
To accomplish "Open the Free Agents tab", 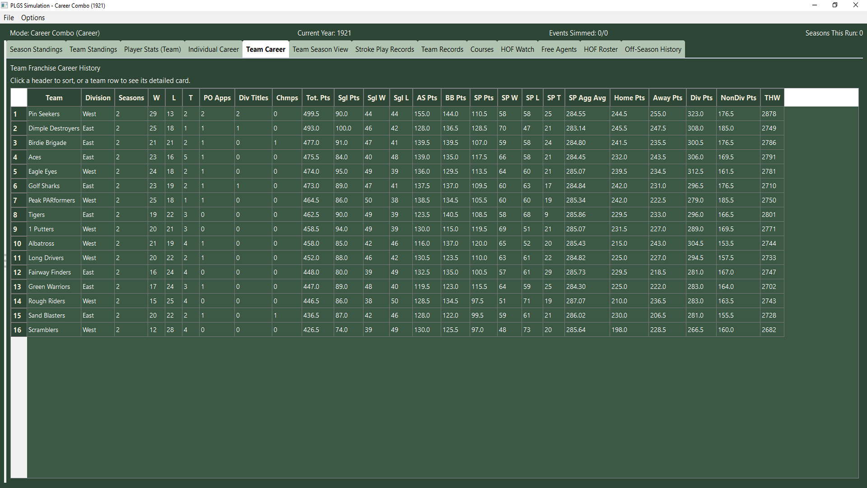I will pyautogui.click(x=559, y=49).
